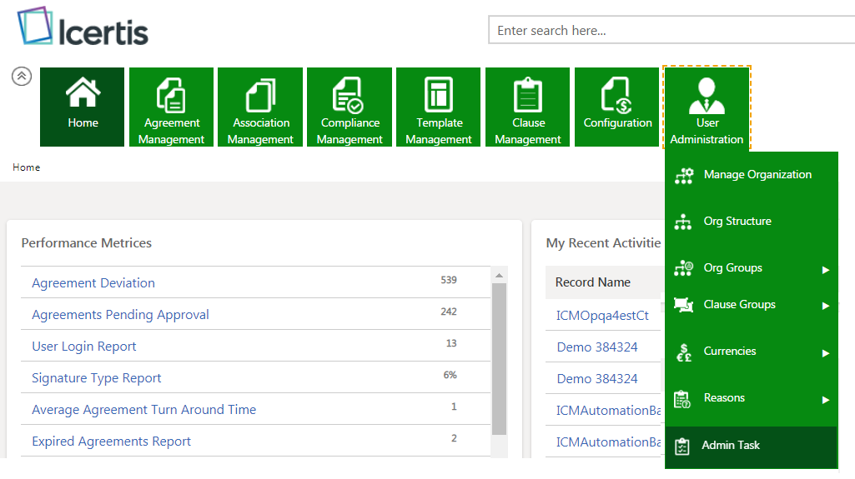Select Org Structure menu entry
The image size is (855, 479).
(737, 222)
